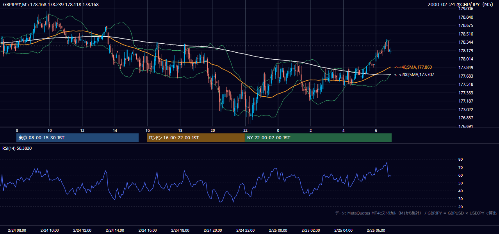Click the 2/25 02:00 time label

(x=311, y=230)
